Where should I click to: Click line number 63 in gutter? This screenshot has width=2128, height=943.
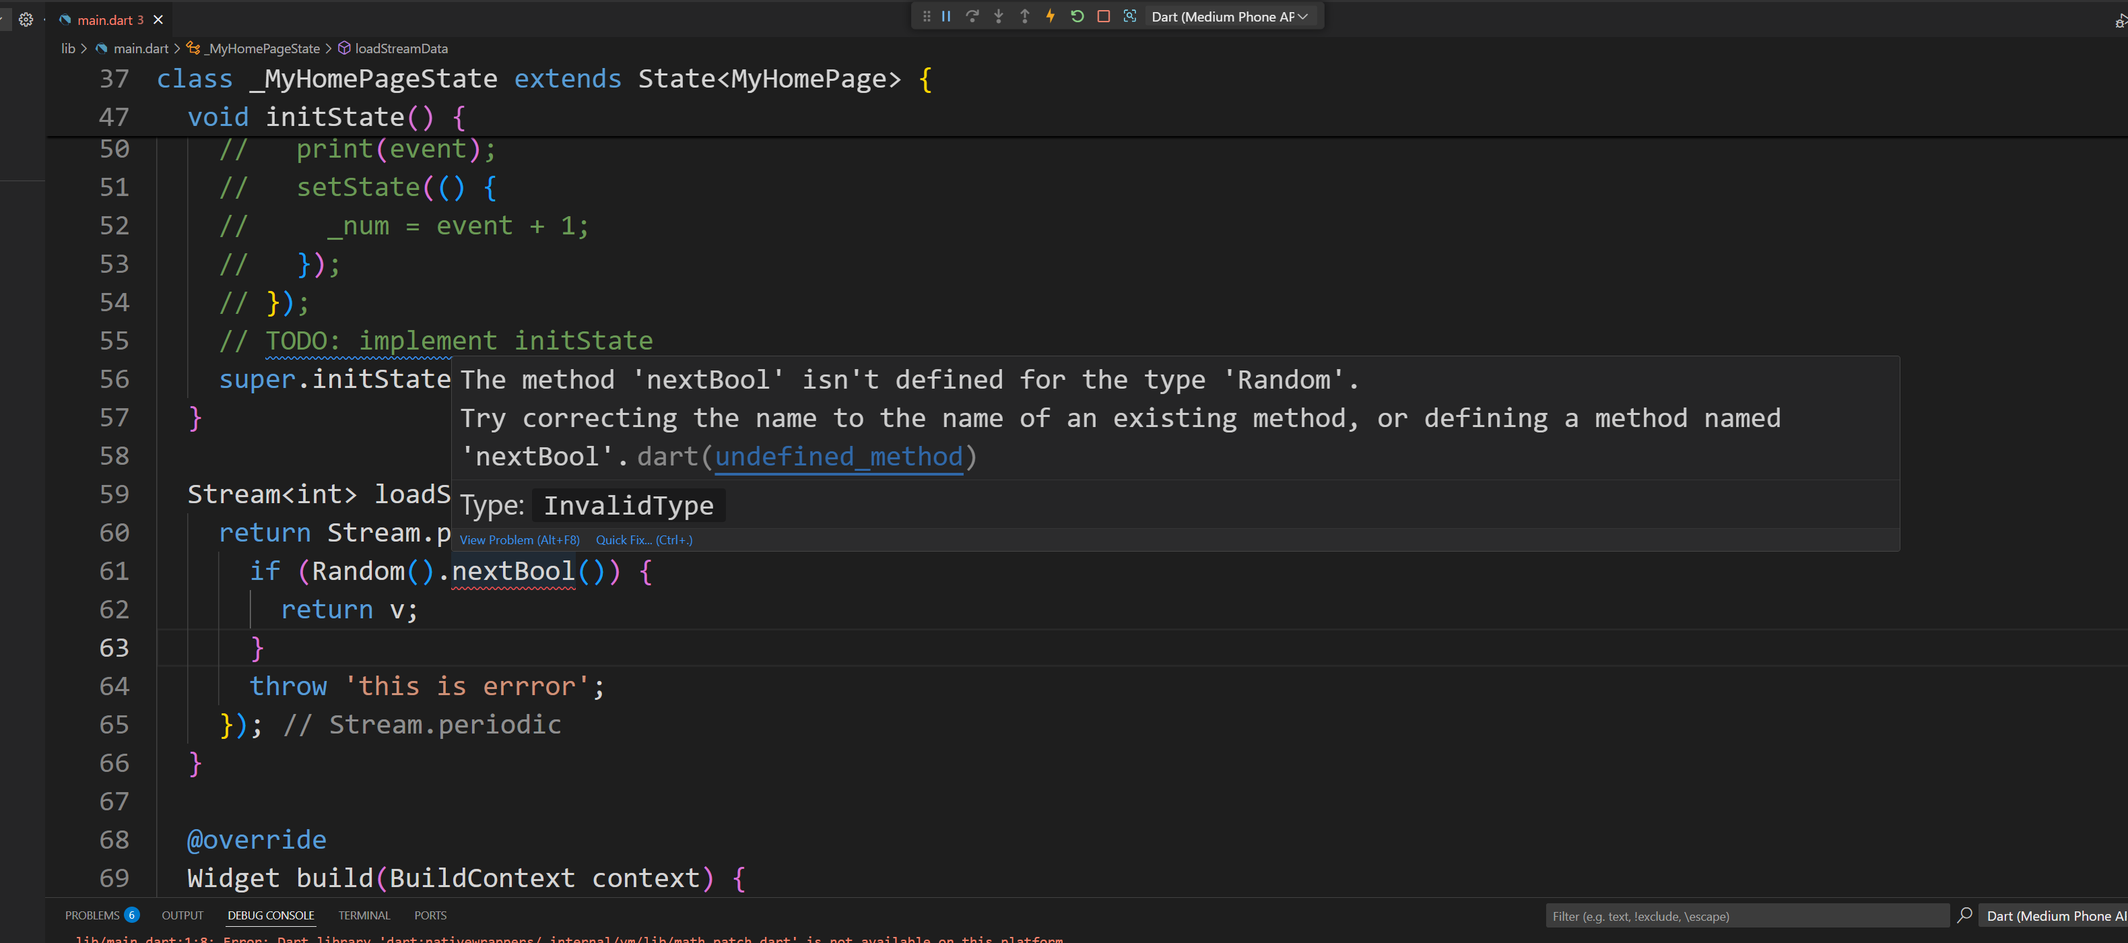point(114,648)
